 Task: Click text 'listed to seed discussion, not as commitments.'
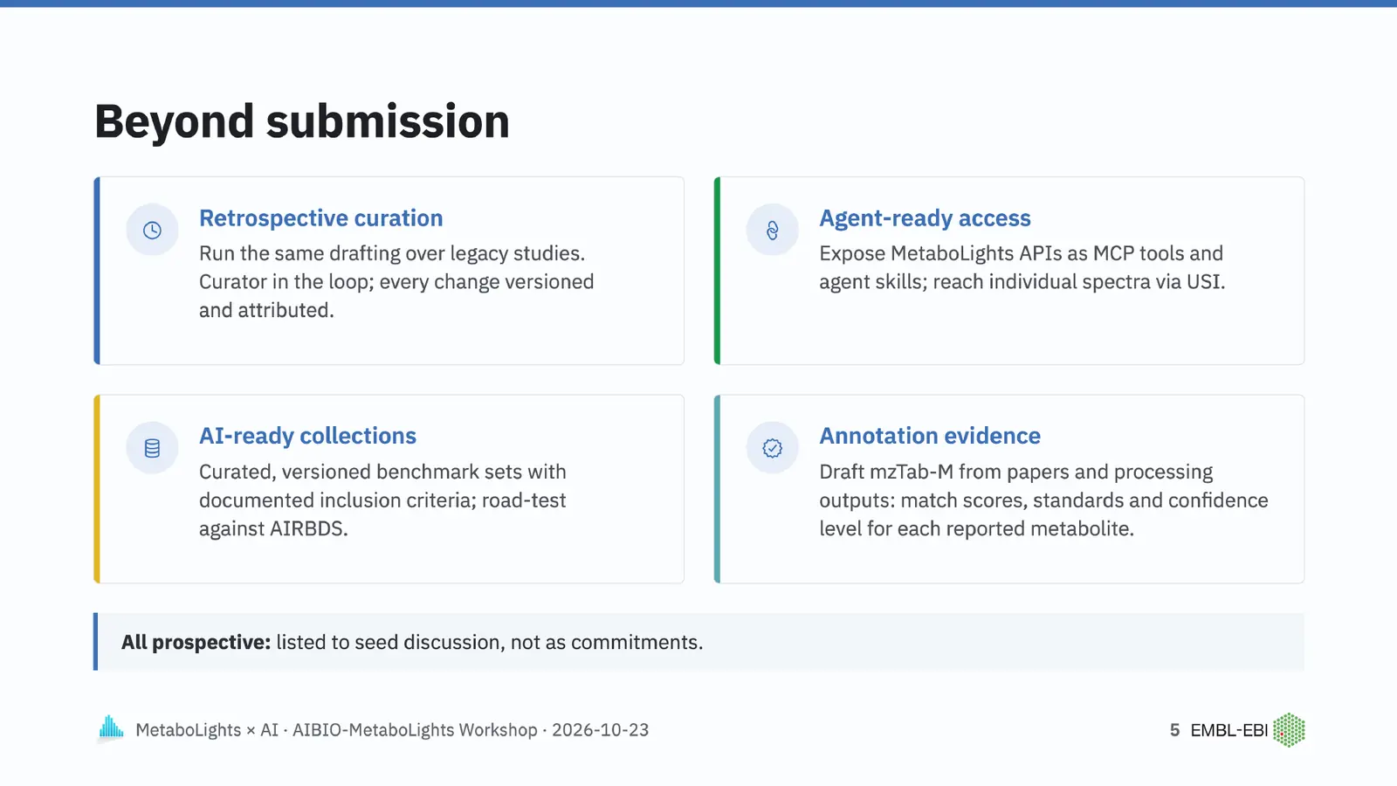[489, 642]
